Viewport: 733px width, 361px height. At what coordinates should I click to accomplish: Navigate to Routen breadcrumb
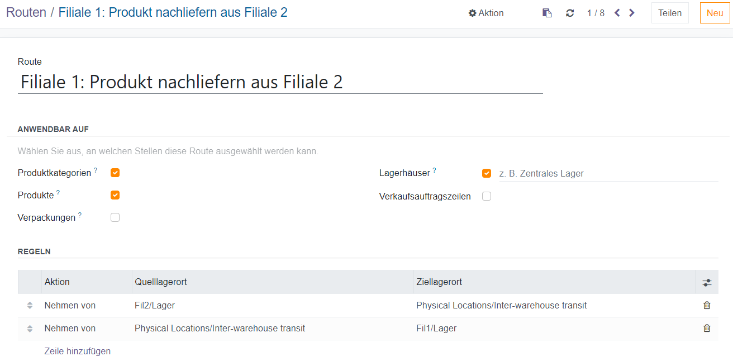point(26,12)
